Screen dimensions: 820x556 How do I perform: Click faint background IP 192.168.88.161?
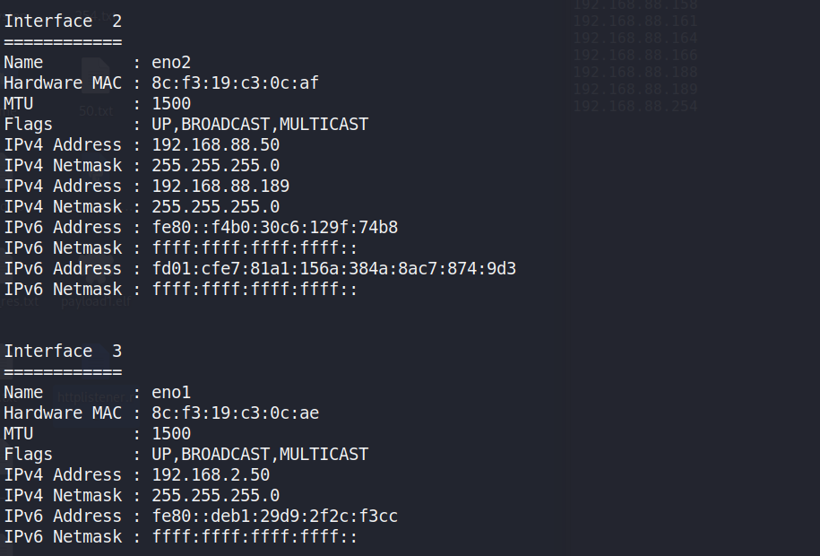(634, 21)
